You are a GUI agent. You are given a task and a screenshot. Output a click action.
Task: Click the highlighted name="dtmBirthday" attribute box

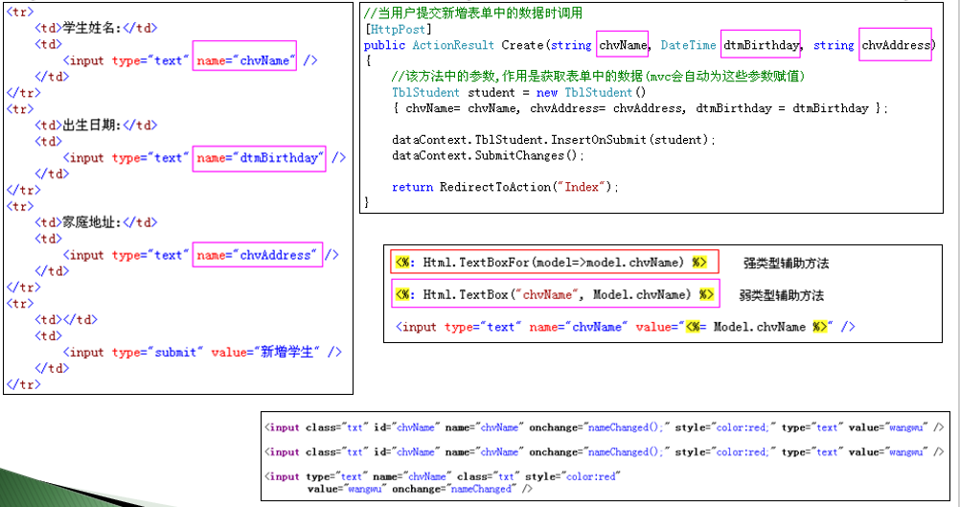(x=259, y=157)
